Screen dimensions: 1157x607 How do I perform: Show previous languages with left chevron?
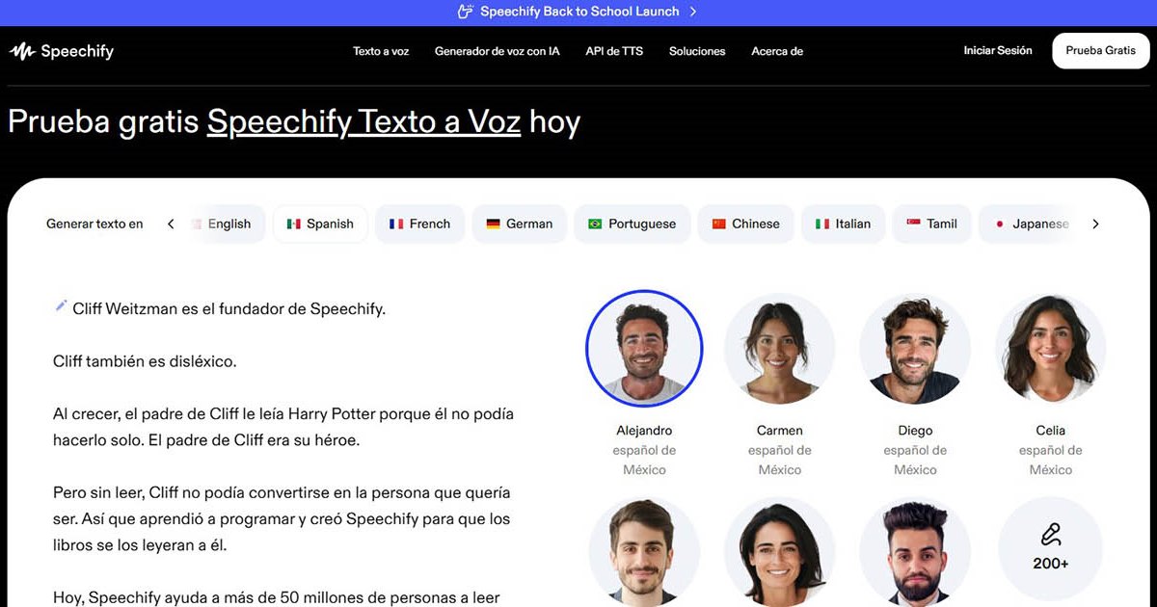tap(171, 224)
